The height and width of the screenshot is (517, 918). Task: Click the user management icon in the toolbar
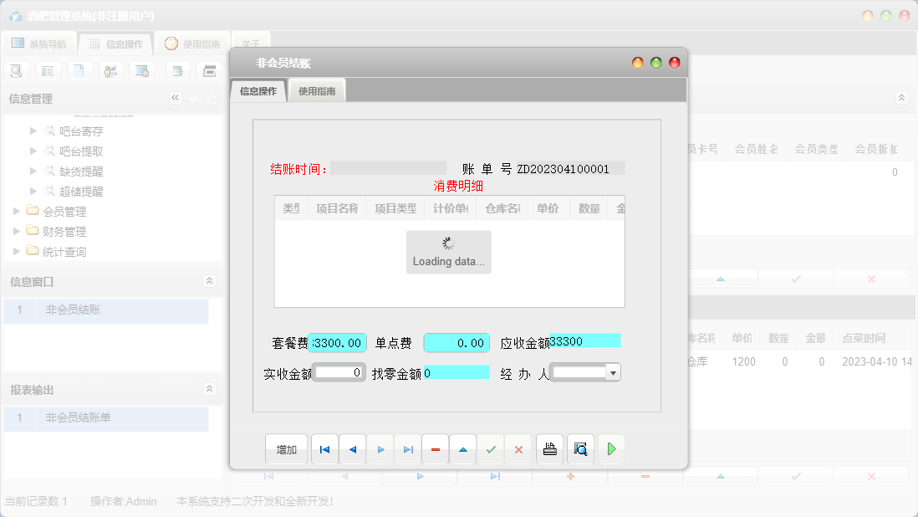[110, 70]
